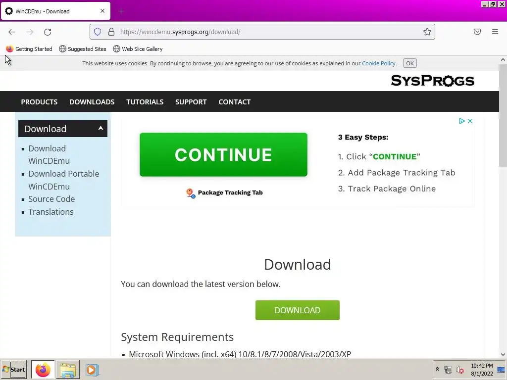Click the scrollbar up arrow
This screenshot has width=507, height=380.
(x=503, y=60)
